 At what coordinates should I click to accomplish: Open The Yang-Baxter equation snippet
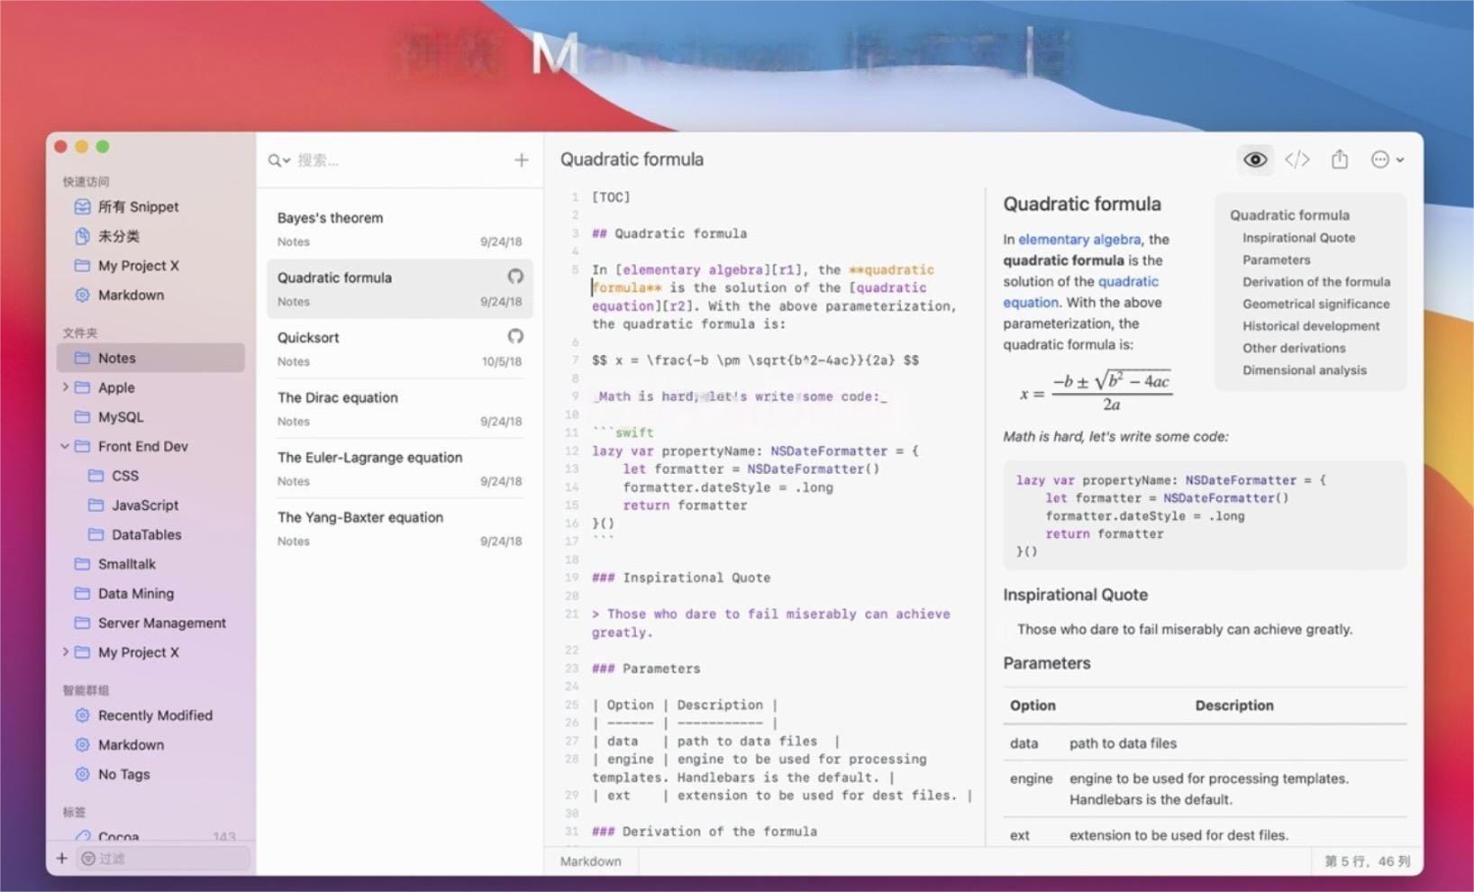point(399,528)
